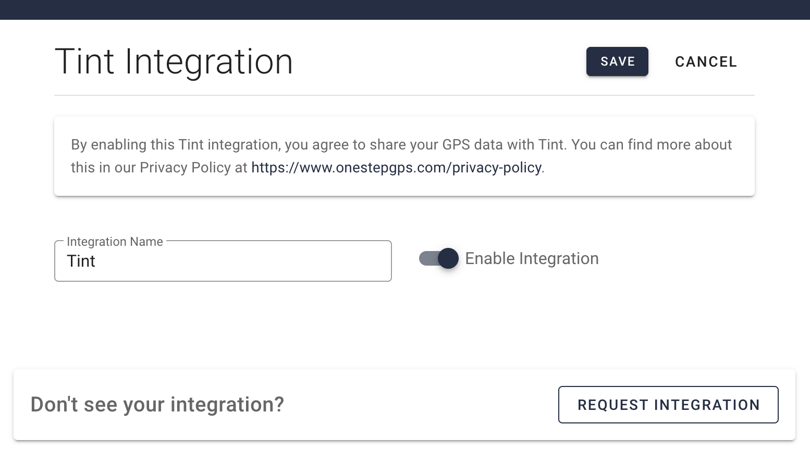Click the empty right side of name field
This screenshot has width=810, height=450.
313,261
